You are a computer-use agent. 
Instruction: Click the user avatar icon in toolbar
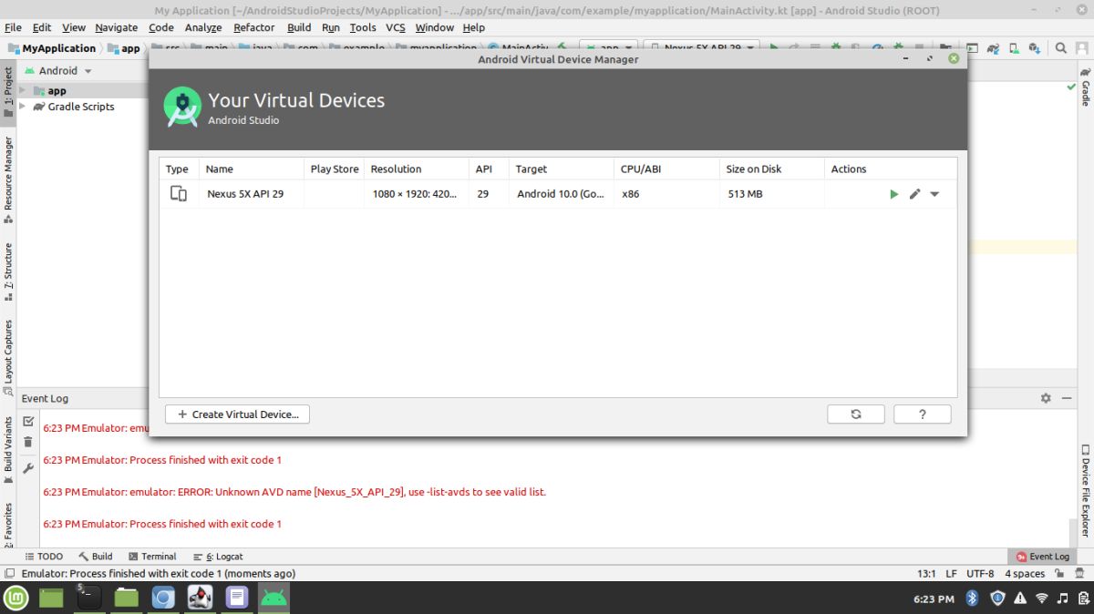1082,48
